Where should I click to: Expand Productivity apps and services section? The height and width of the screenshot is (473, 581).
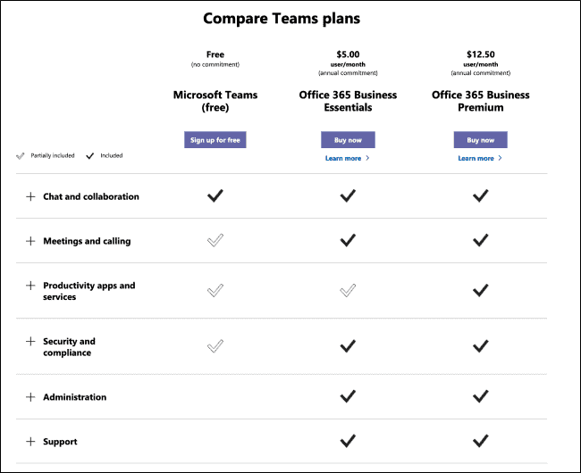[30, 286]
